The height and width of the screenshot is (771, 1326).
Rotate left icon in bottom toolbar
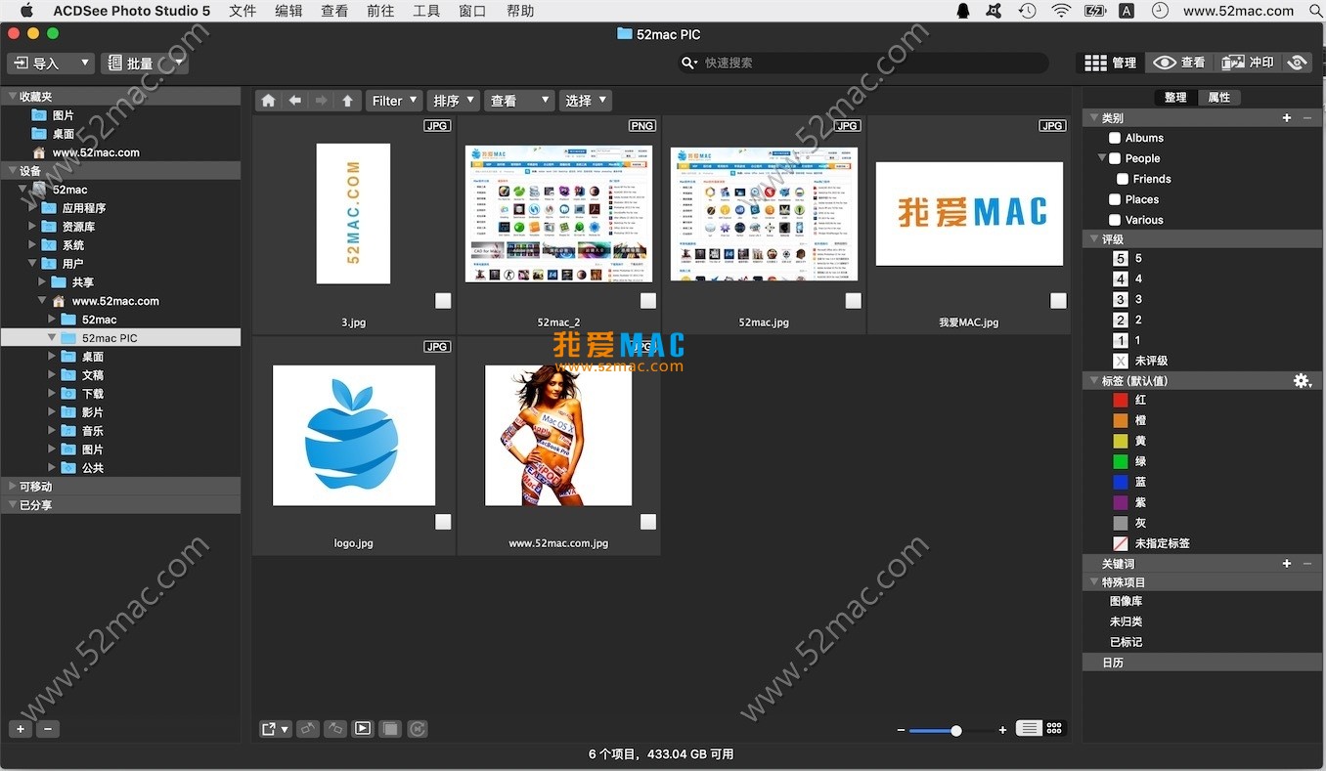[x=307, y=729]
